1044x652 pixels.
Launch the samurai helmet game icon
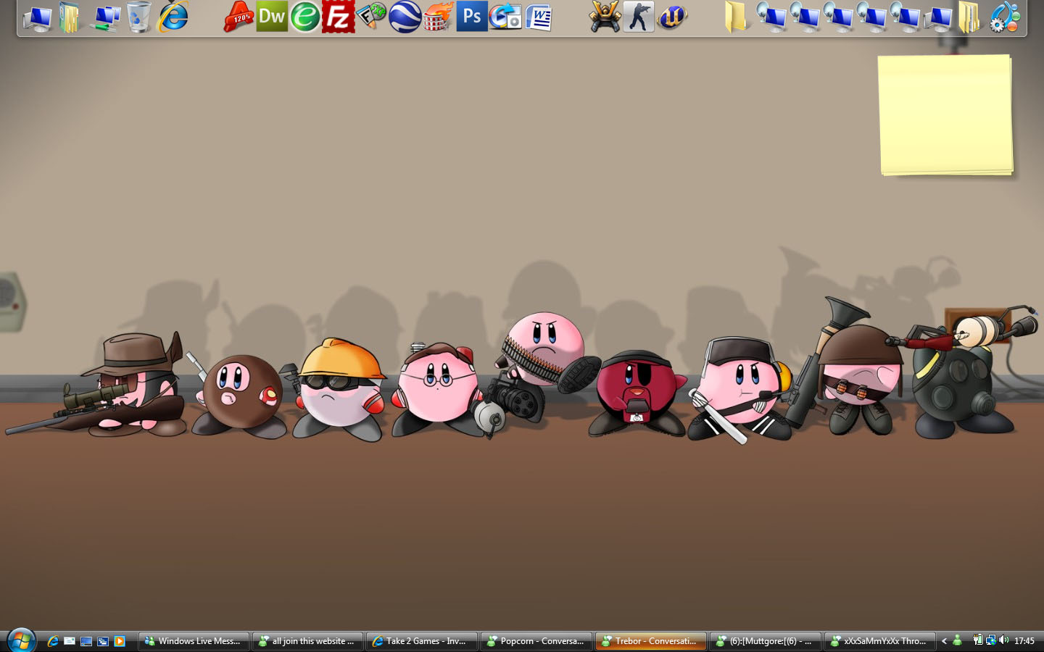coord(605,17)
